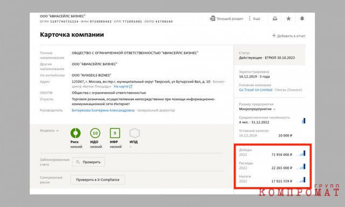345x207 pixels.
Task: Click Проверить в X-Compliance button
Action: click(x=98, y=180)
